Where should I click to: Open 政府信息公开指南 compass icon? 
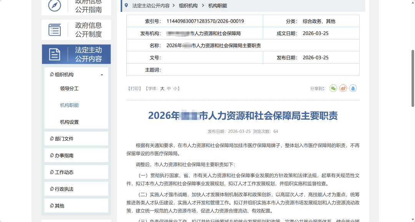55,5
